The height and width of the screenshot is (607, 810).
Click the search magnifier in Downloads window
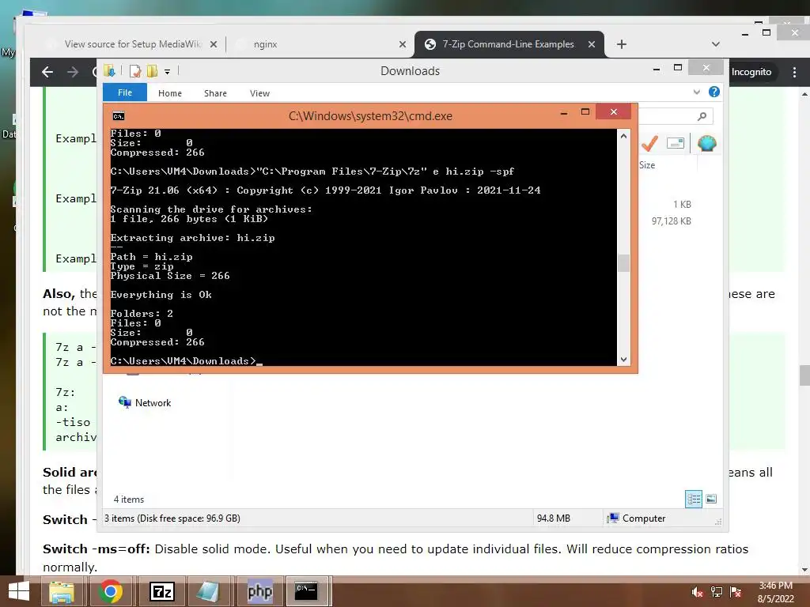click(702, 117)
